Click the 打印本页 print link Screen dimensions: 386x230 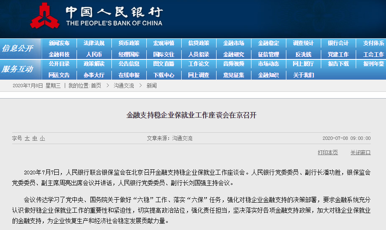[328, 152]
